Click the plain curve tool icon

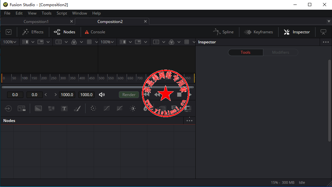coord(120,108)
